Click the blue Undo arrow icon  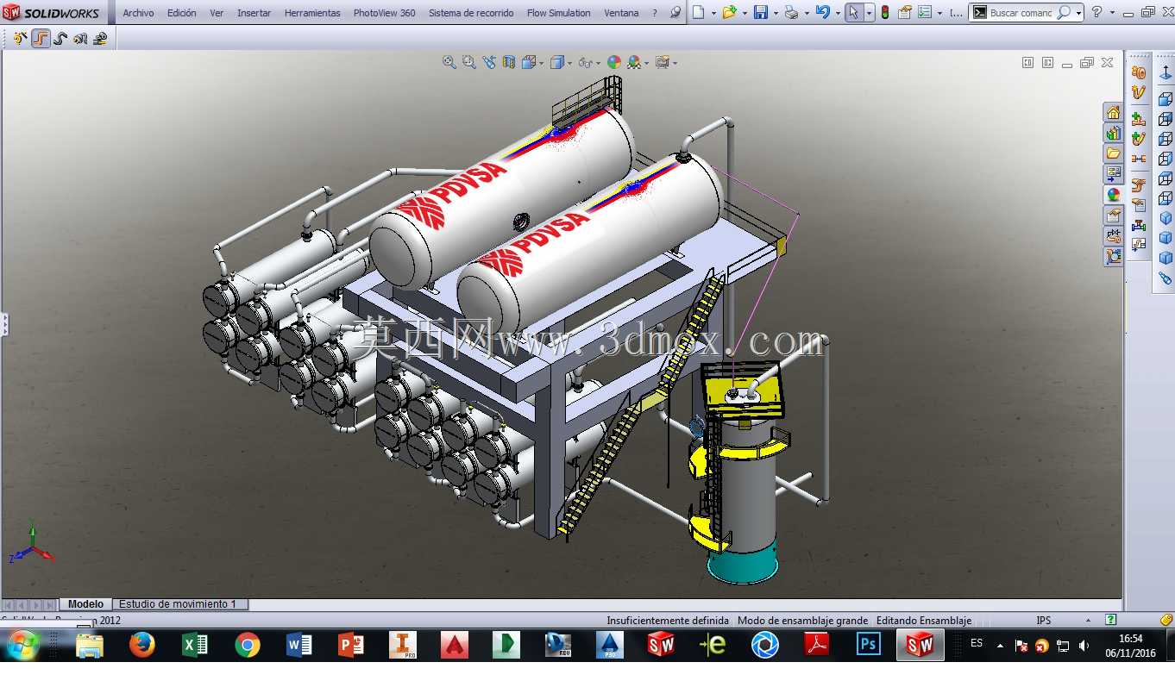[822, 12]
